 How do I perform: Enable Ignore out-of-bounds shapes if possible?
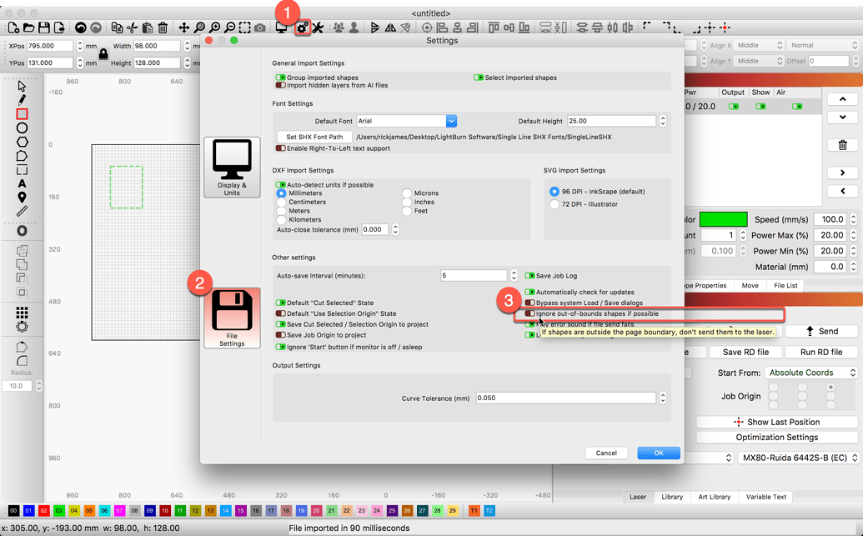point(529,314)
